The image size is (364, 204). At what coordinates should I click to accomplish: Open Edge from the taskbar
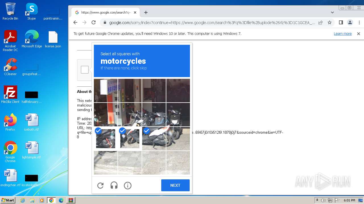click(61, 200)
